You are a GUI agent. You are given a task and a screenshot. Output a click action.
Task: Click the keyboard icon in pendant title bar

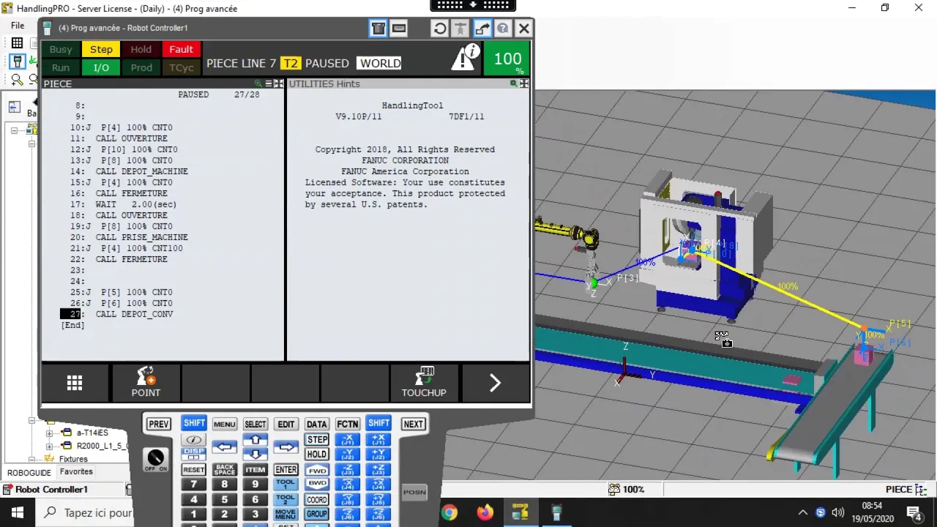pos(399,29)
